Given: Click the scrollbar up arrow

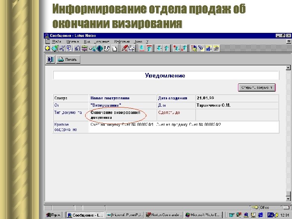Looking at the screenshot, I should (288, 68).
